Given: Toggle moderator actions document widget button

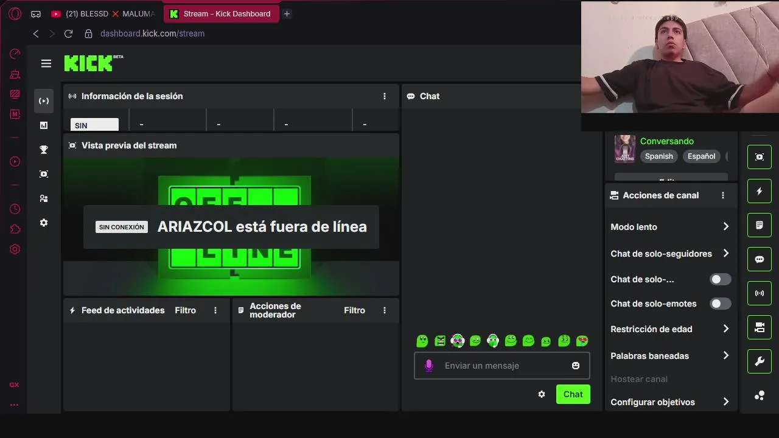Looking at the screenshot, I should tap(760, 225).
